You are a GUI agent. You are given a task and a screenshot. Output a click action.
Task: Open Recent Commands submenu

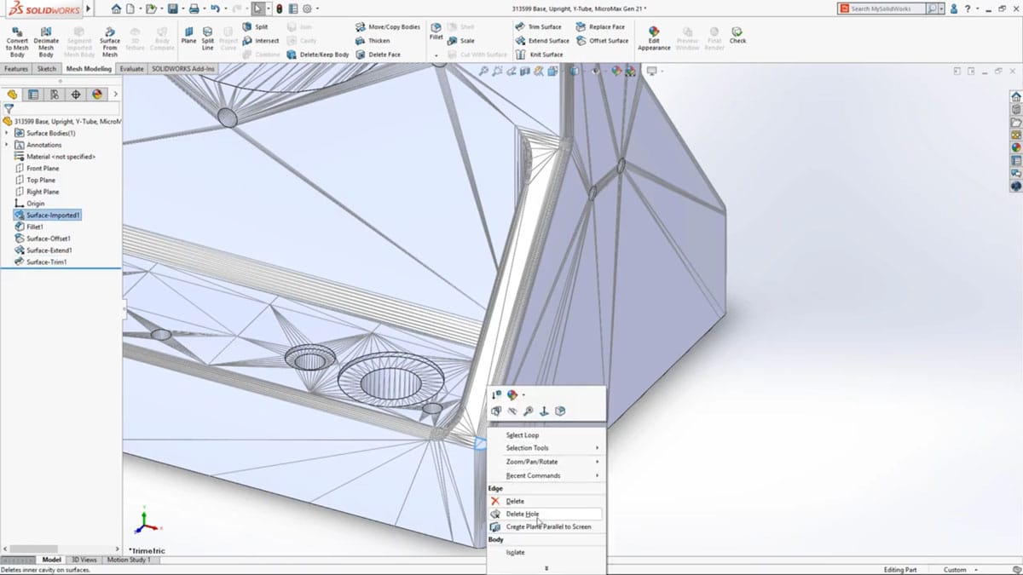pyautogui.click(x=546, y=475)
